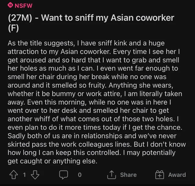Downvote the post with the down arrow
Image resolution: width=195 pixels, height=186 pixels.
tap(35, 175)
